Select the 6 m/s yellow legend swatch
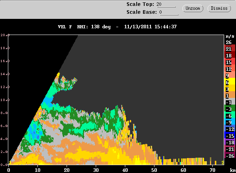Viewport: 236px width, 173px height. 230,81
